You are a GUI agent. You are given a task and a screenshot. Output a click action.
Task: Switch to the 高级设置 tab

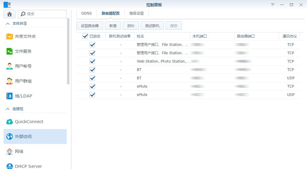[137, 13]
